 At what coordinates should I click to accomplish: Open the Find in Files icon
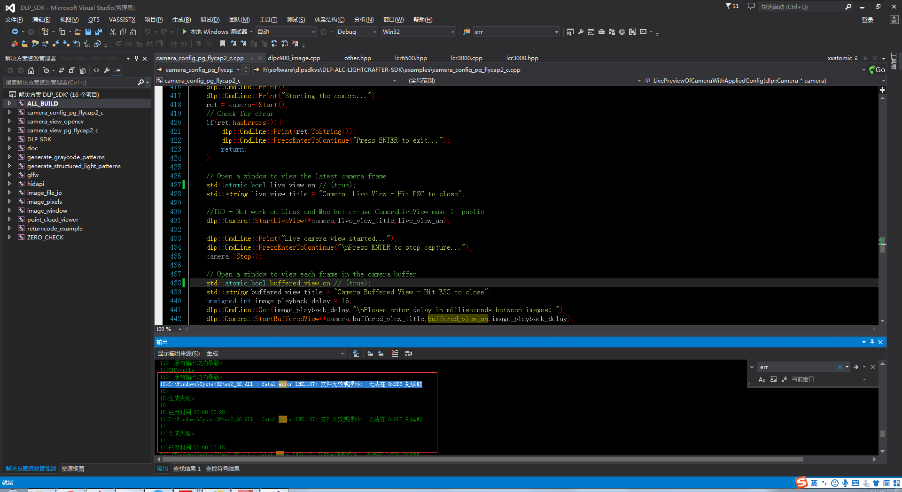[467, 32]
